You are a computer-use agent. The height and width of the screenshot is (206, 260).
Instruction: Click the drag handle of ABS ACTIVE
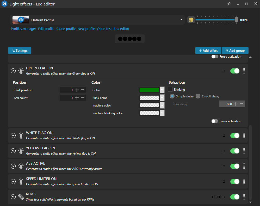pyautogui.click(x=244, y=166)
